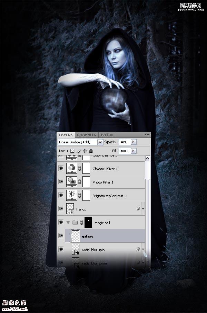Viewport: 207px width, 313px height.
Task: Lock position move-arrows icon
Action: 85,151
